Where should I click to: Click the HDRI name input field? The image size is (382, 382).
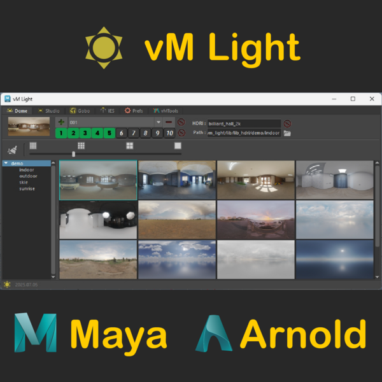point(244,124)
